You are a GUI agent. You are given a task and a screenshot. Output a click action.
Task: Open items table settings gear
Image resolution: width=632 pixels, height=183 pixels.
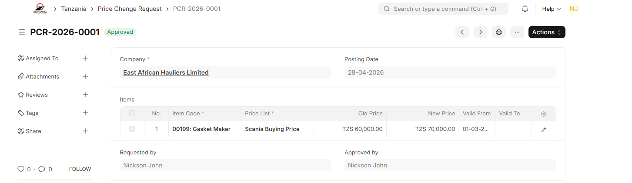pos(544,114)
